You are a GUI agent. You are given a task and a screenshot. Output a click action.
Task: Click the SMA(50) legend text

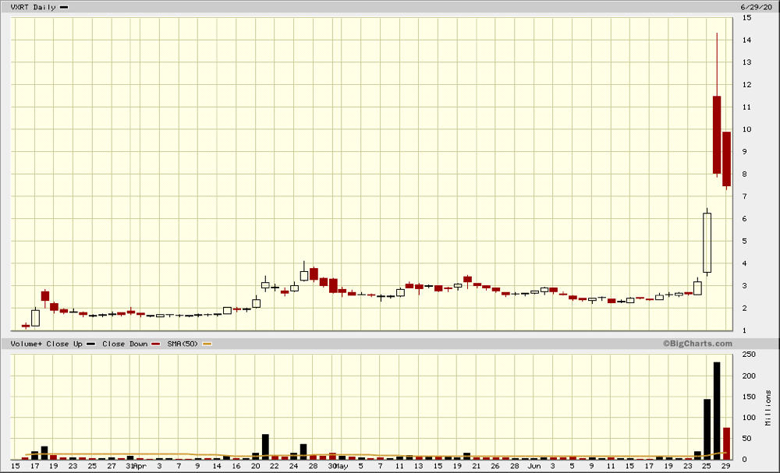183,344
